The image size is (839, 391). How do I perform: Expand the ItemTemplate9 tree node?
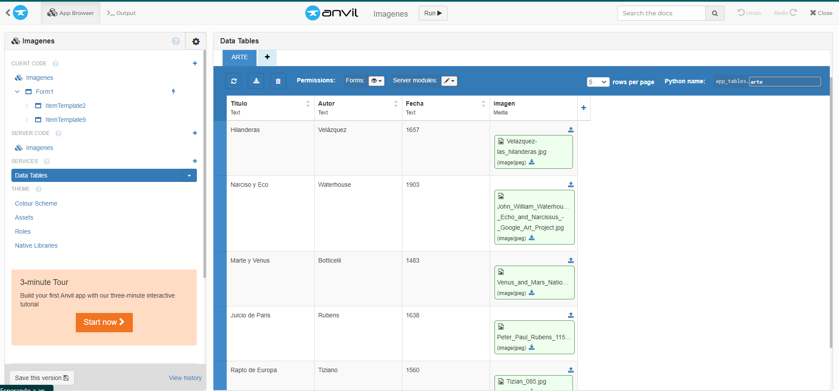click(x=27, y=120)
